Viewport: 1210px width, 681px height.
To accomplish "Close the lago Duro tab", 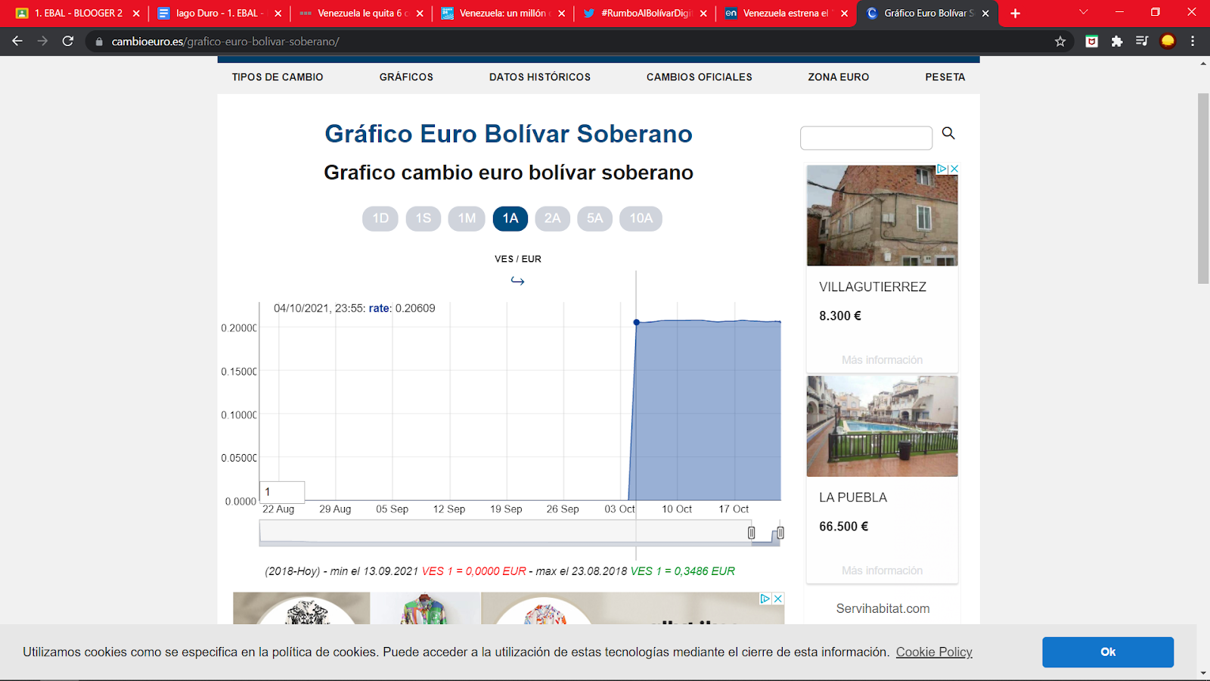I will pos(278,14).
